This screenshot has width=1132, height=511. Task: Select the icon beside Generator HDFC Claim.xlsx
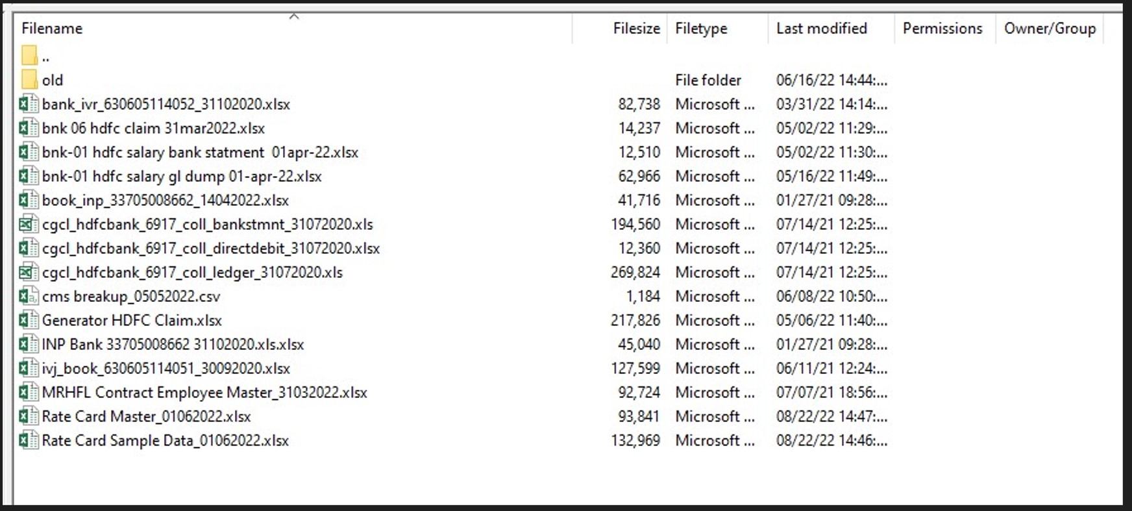(29, 320)
